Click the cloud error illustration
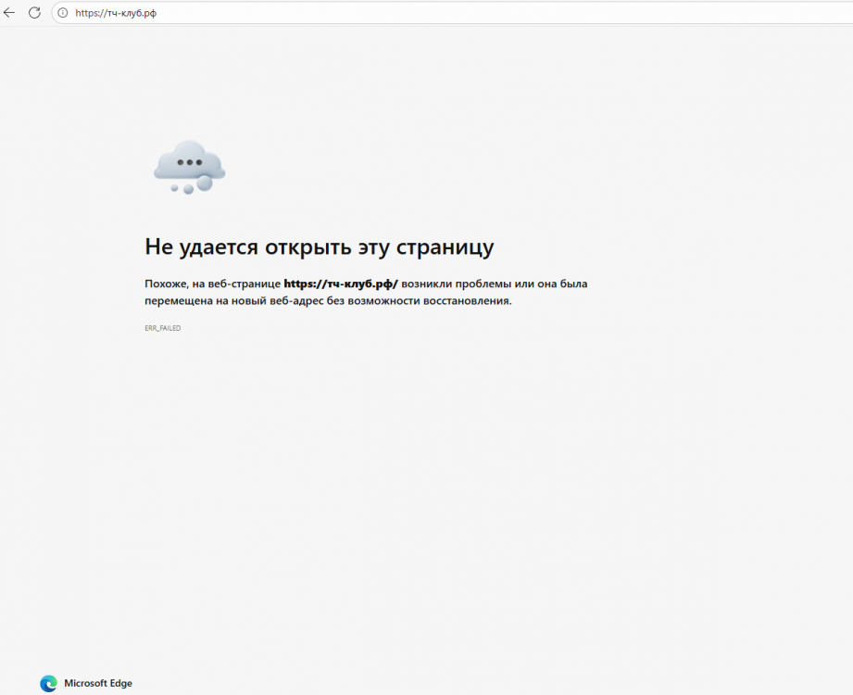This screenshot has height=695, width=853. click(x=189, y=164)
